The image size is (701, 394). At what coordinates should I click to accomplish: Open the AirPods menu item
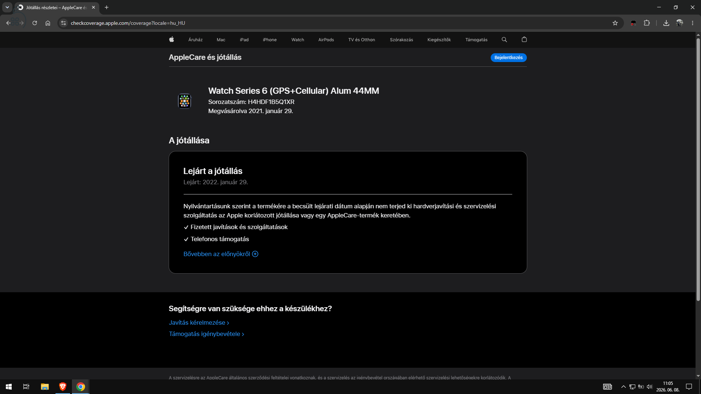coord(326,40)
